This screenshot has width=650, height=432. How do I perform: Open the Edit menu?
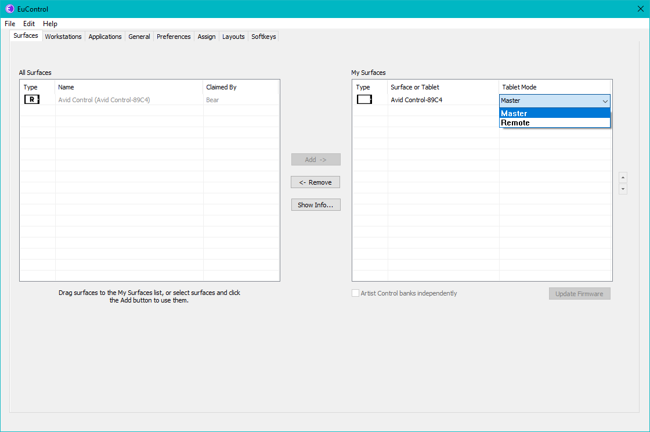click(x=29, y=24)
